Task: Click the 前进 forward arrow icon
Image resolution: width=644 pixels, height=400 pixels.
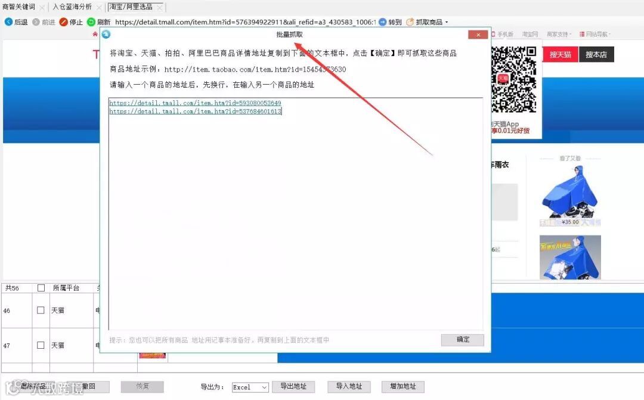Action: [36, 22]
